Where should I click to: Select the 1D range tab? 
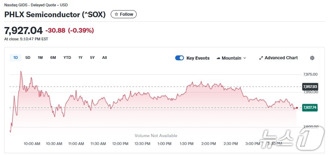[x=15, y=58]
